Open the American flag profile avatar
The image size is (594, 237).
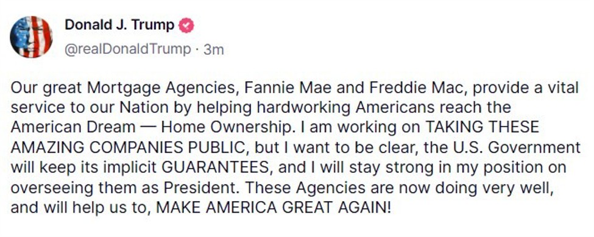[x=31, y=37]
